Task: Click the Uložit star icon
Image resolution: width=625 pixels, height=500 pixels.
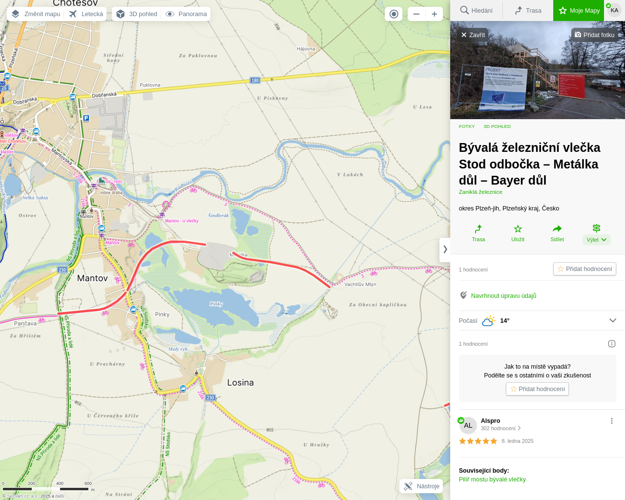Action: [x=518, y=229]
